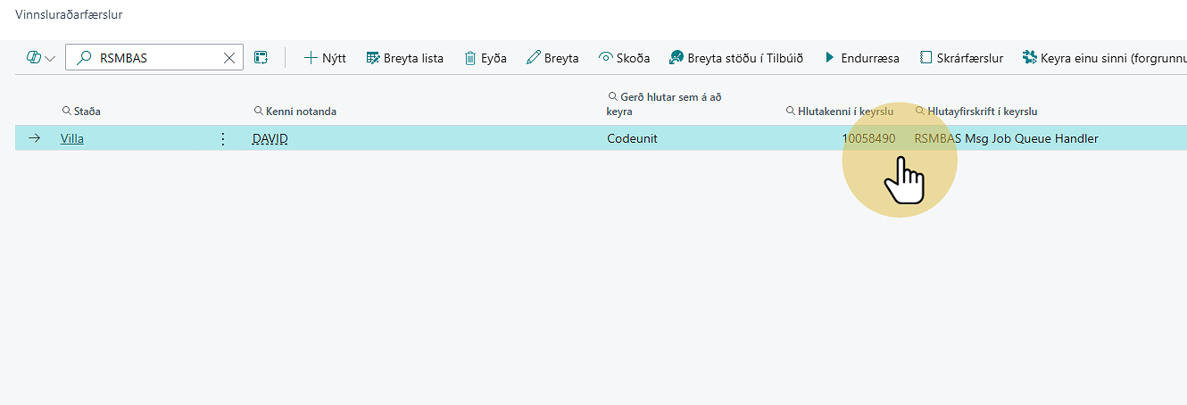Select the 10058490 object ID cell
Image resolution: width=1187 pixels, height=405 pixels.
[x=868, y=138]
